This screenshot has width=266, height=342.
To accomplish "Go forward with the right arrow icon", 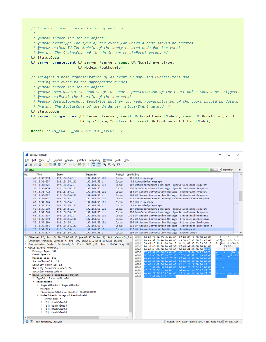I will 75,165.
